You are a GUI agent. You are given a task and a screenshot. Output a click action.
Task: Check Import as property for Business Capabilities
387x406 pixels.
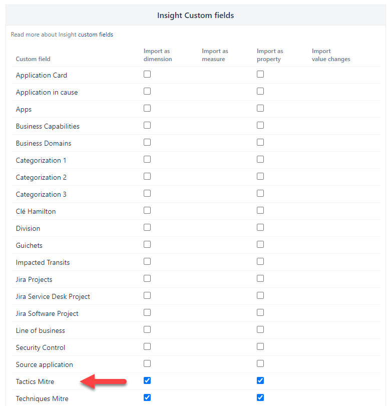pos(260,125)
